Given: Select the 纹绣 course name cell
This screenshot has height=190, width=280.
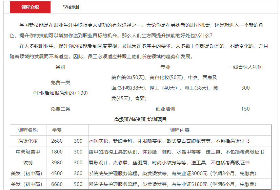Looking at the screenshot, I should coord(28,163).
